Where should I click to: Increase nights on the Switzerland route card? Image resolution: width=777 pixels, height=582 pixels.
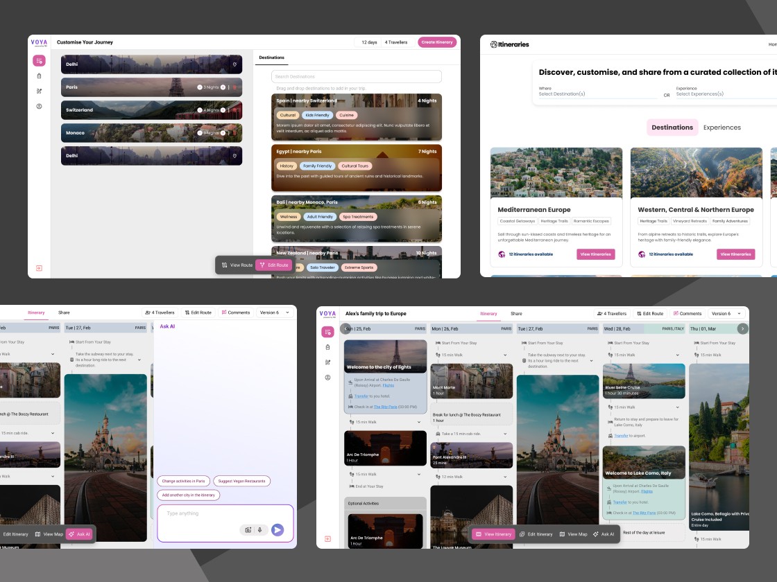pos(223,110)
